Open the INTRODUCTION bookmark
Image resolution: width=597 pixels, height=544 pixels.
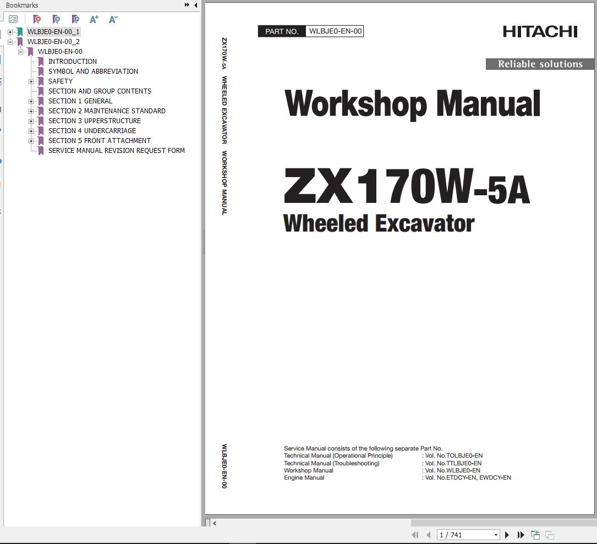[x=72, y=62]
